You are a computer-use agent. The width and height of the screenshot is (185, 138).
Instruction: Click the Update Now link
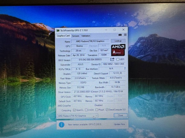click(x=120, y=124)
